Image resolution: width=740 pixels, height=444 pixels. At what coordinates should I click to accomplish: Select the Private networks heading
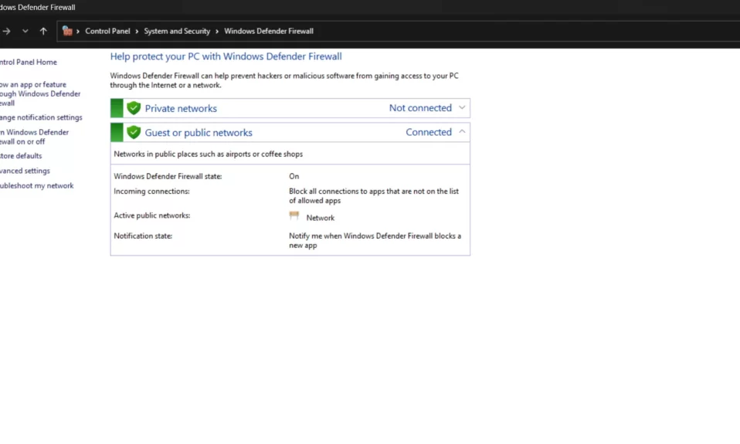[181, 109]
